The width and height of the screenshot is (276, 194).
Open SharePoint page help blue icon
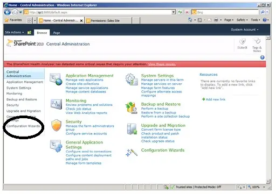click(x=263, y=58)
